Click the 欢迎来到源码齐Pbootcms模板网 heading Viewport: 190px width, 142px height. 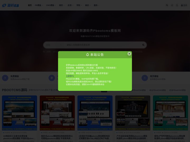click(95, 31)
